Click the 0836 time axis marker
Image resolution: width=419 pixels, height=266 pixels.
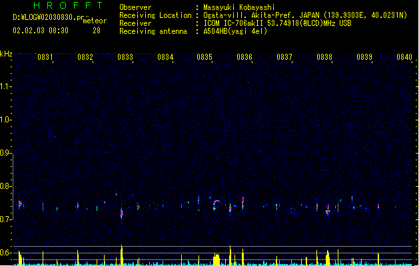point(244,57)
